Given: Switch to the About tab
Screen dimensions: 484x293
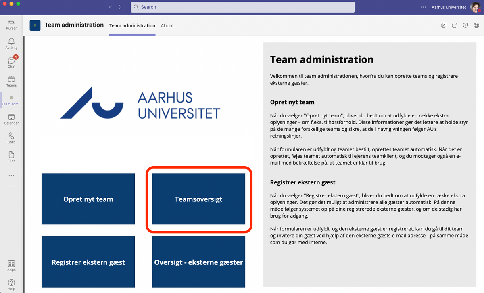Looking at the screenshot, I should point(167,25).
